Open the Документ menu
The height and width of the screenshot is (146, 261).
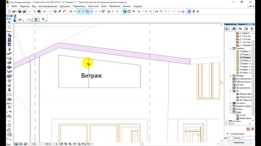pos(65,6)
